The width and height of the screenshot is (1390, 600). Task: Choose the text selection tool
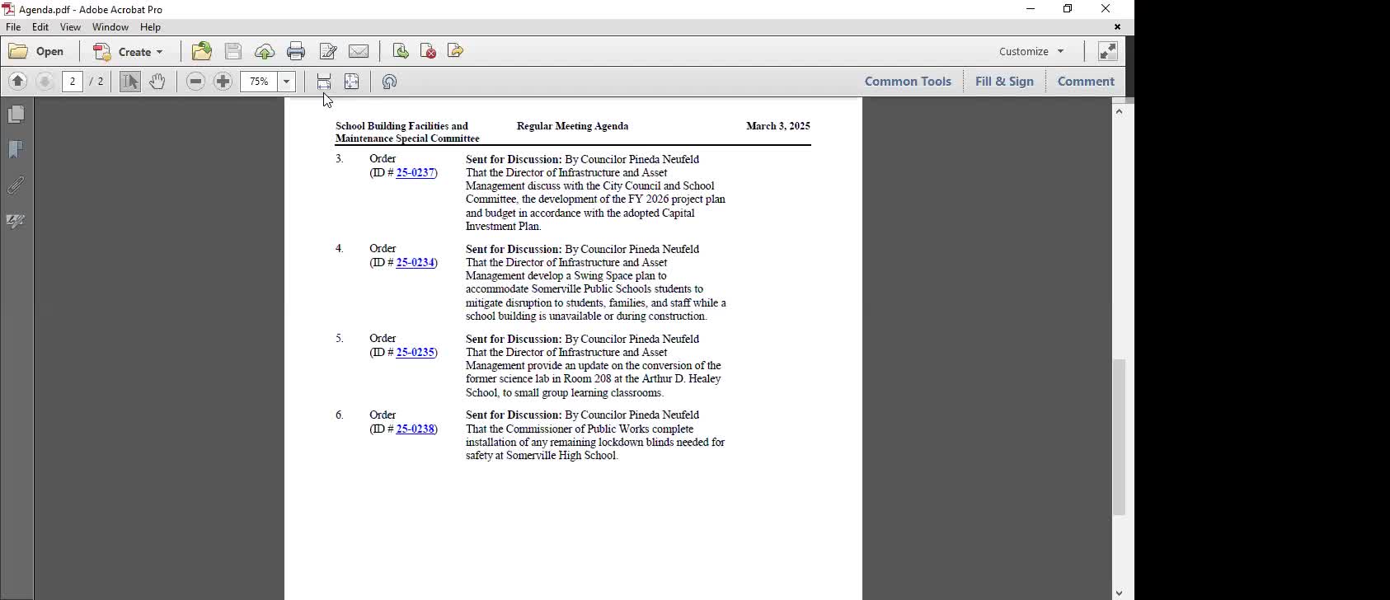[x=129, y=81]
